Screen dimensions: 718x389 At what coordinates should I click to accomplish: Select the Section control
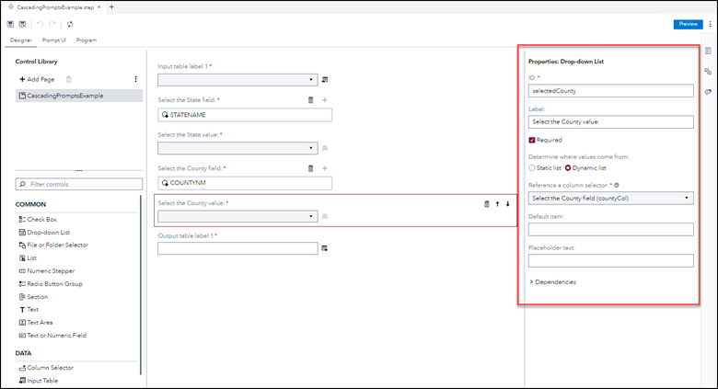point(33,296)
